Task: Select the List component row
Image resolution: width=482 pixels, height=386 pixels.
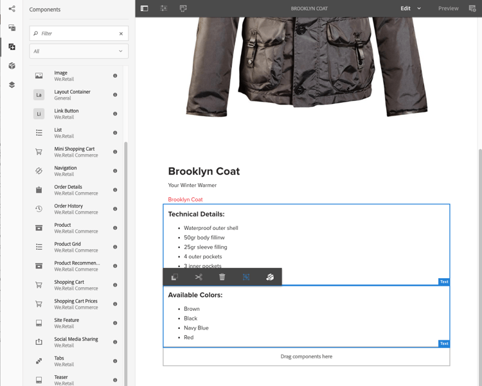Action: (x=76, y=133)
